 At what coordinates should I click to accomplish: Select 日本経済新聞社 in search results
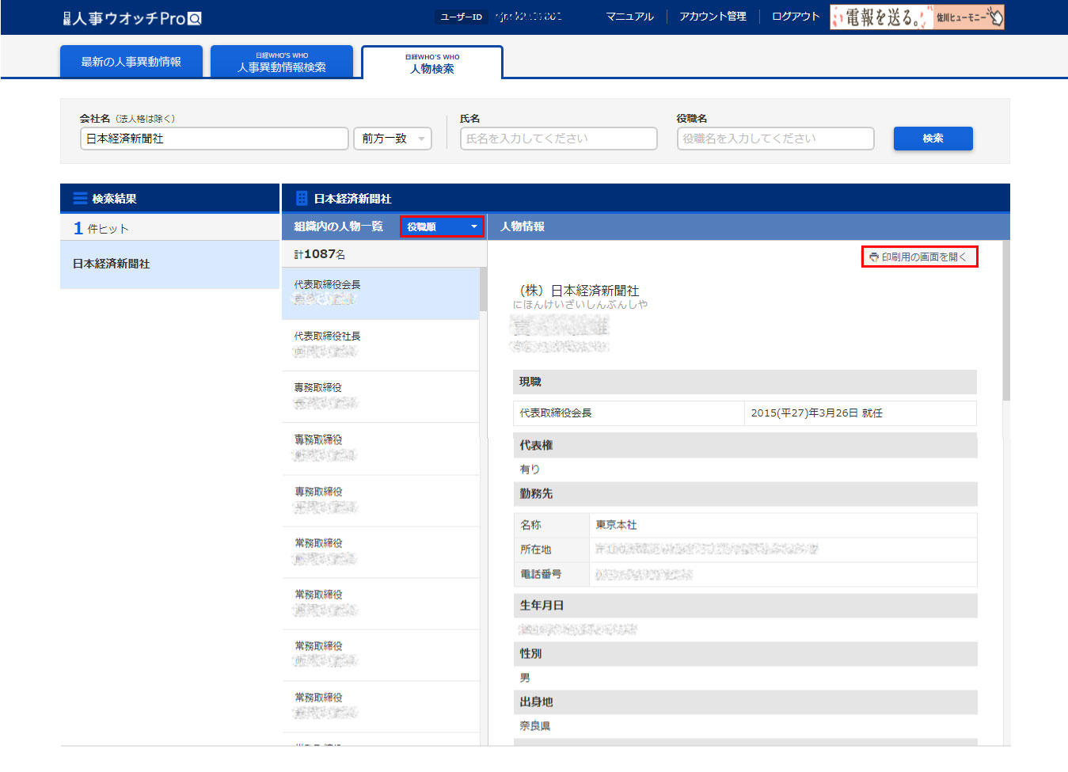[x=170, y=264]
